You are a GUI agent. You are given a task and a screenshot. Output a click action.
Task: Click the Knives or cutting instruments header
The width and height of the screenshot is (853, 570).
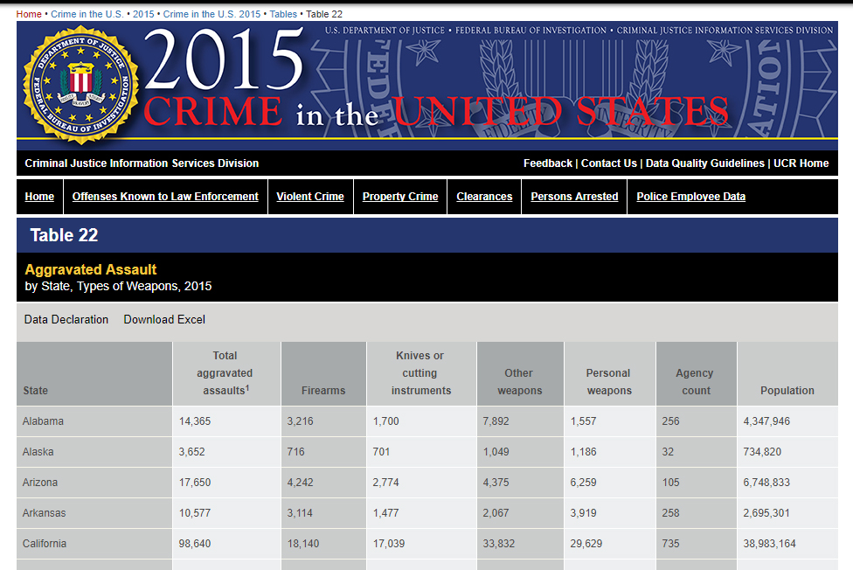click(420, 373)
